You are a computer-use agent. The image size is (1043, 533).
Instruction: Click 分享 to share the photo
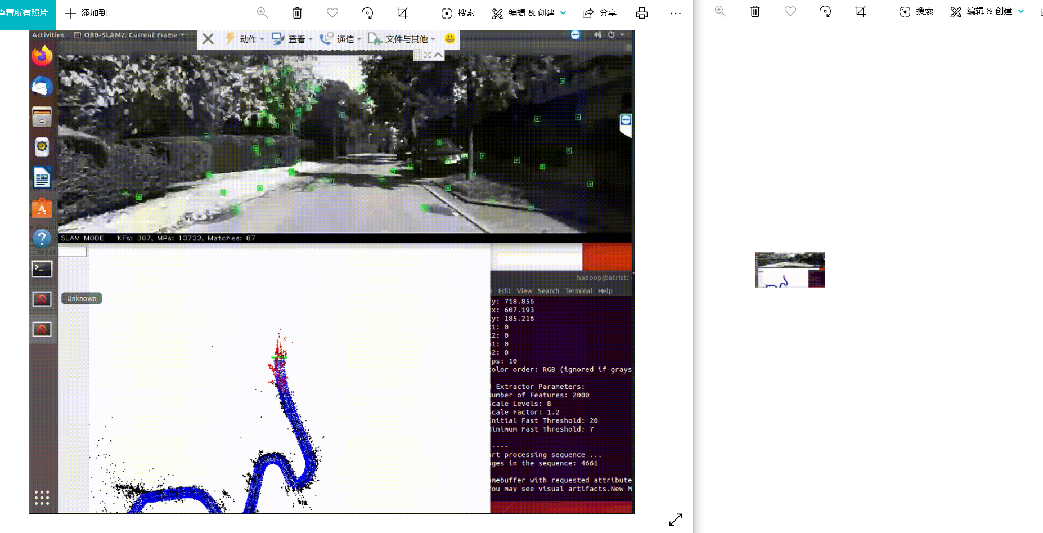coord(599,13)
